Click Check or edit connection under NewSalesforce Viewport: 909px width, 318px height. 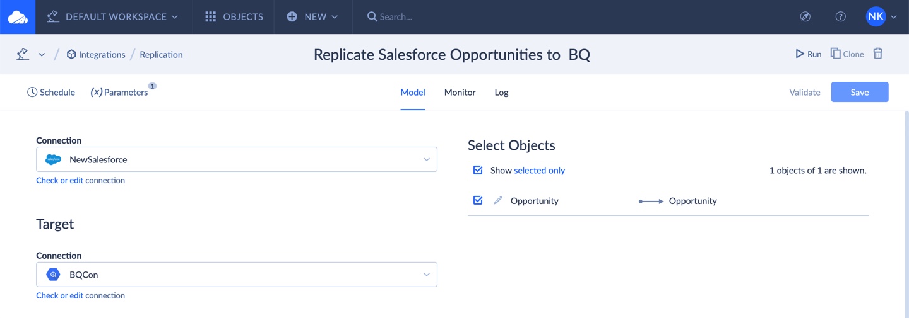pyautogui.click(x=80, y=180)
